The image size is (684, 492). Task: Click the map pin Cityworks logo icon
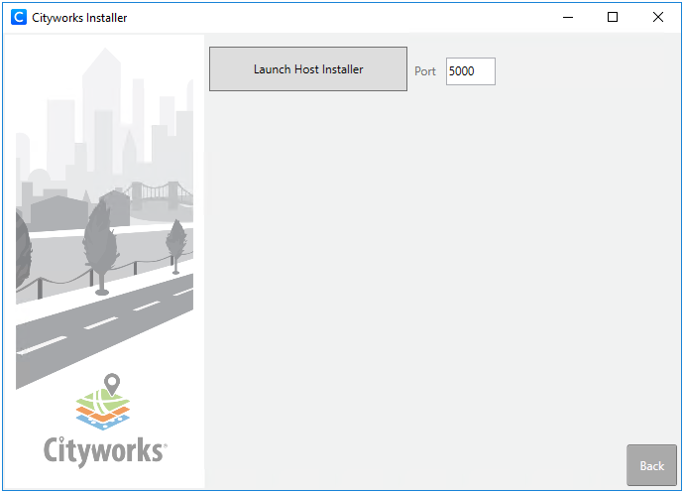[111, 384]
